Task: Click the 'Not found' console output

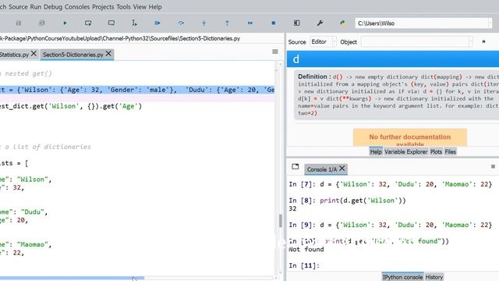Action: 306,249
